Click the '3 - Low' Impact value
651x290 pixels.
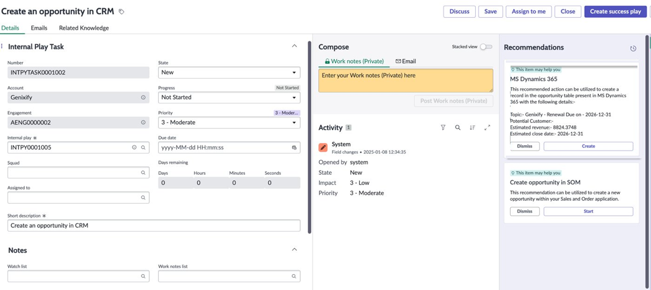(360, 183)
